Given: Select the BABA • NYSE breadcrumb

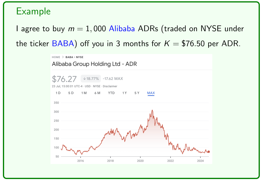Looking at the screenshot, I should pyautogui.click(x=74, y=57).
